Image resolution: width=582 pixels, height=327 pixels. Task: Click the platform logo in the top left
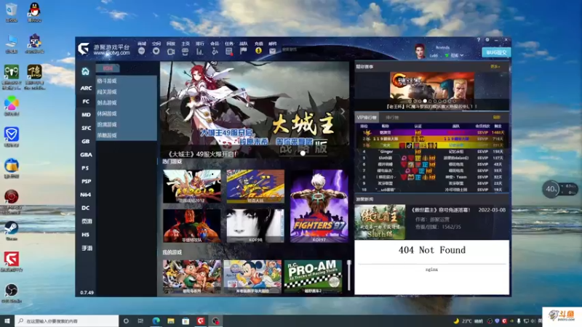click(x=84, y=48)
